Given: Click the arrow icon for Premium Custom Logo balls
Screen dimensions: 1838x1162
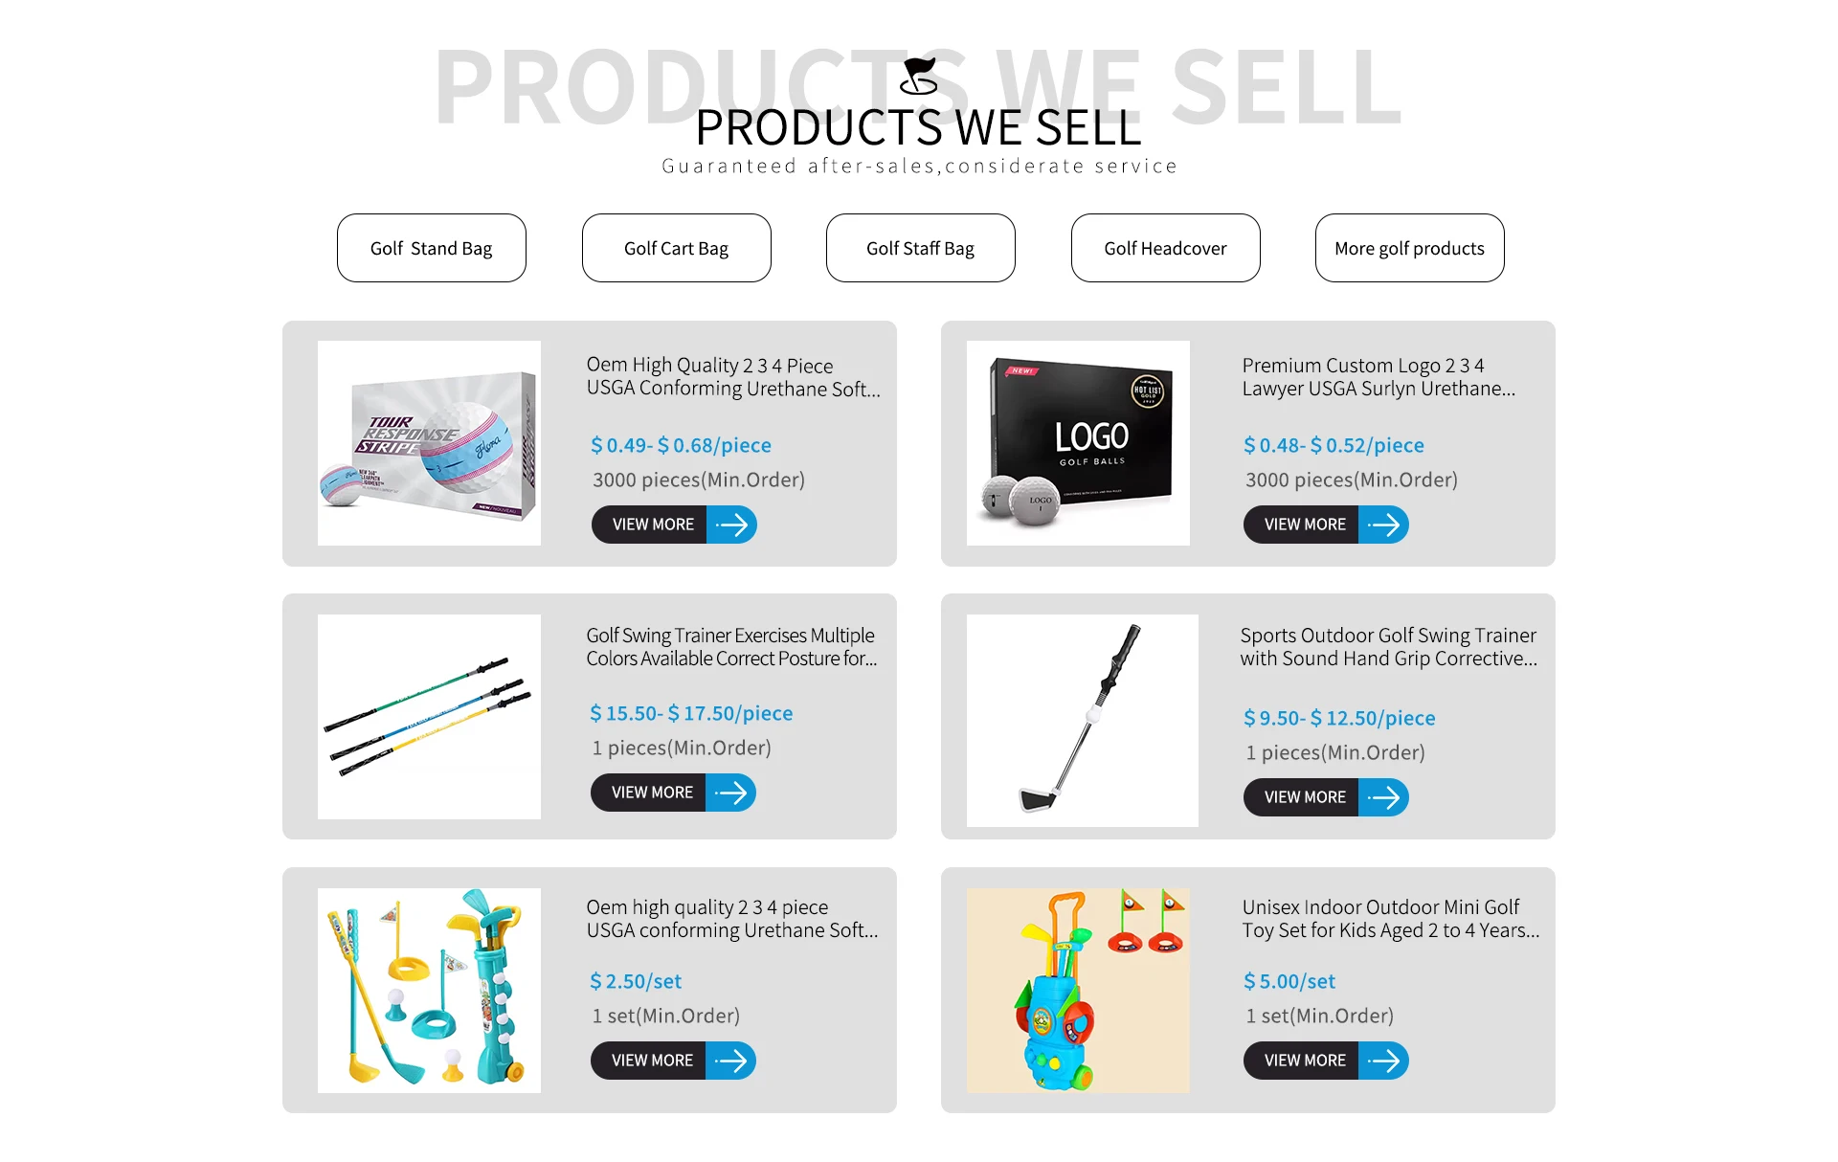Looking at the screenshot, I should 1384,525.
